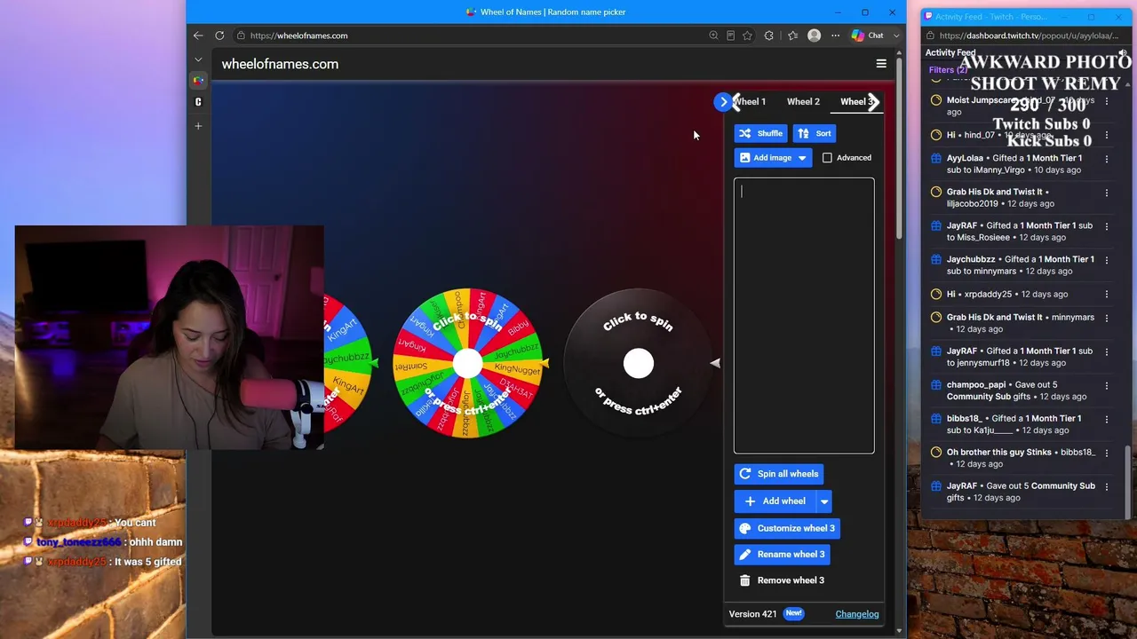The width and height of the screenshot is (1137, 639).
Task: Select the vertical tab with C icon
Action: pyautogui.click(x=198, y=102)
